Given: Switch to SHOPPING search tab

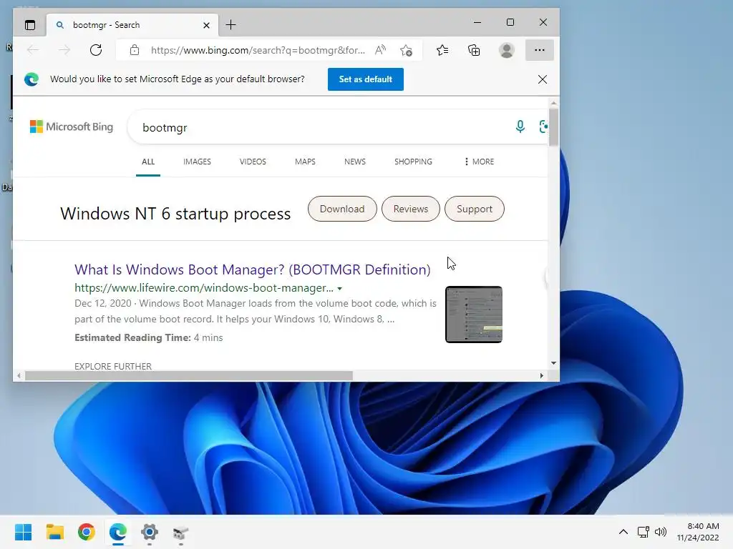Looking at the screenshot, I should tap(413, 162).
